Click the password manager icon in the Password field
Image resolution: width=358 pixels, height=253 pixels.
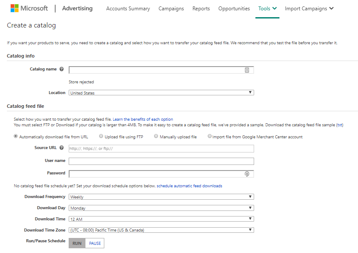[247, 174]
